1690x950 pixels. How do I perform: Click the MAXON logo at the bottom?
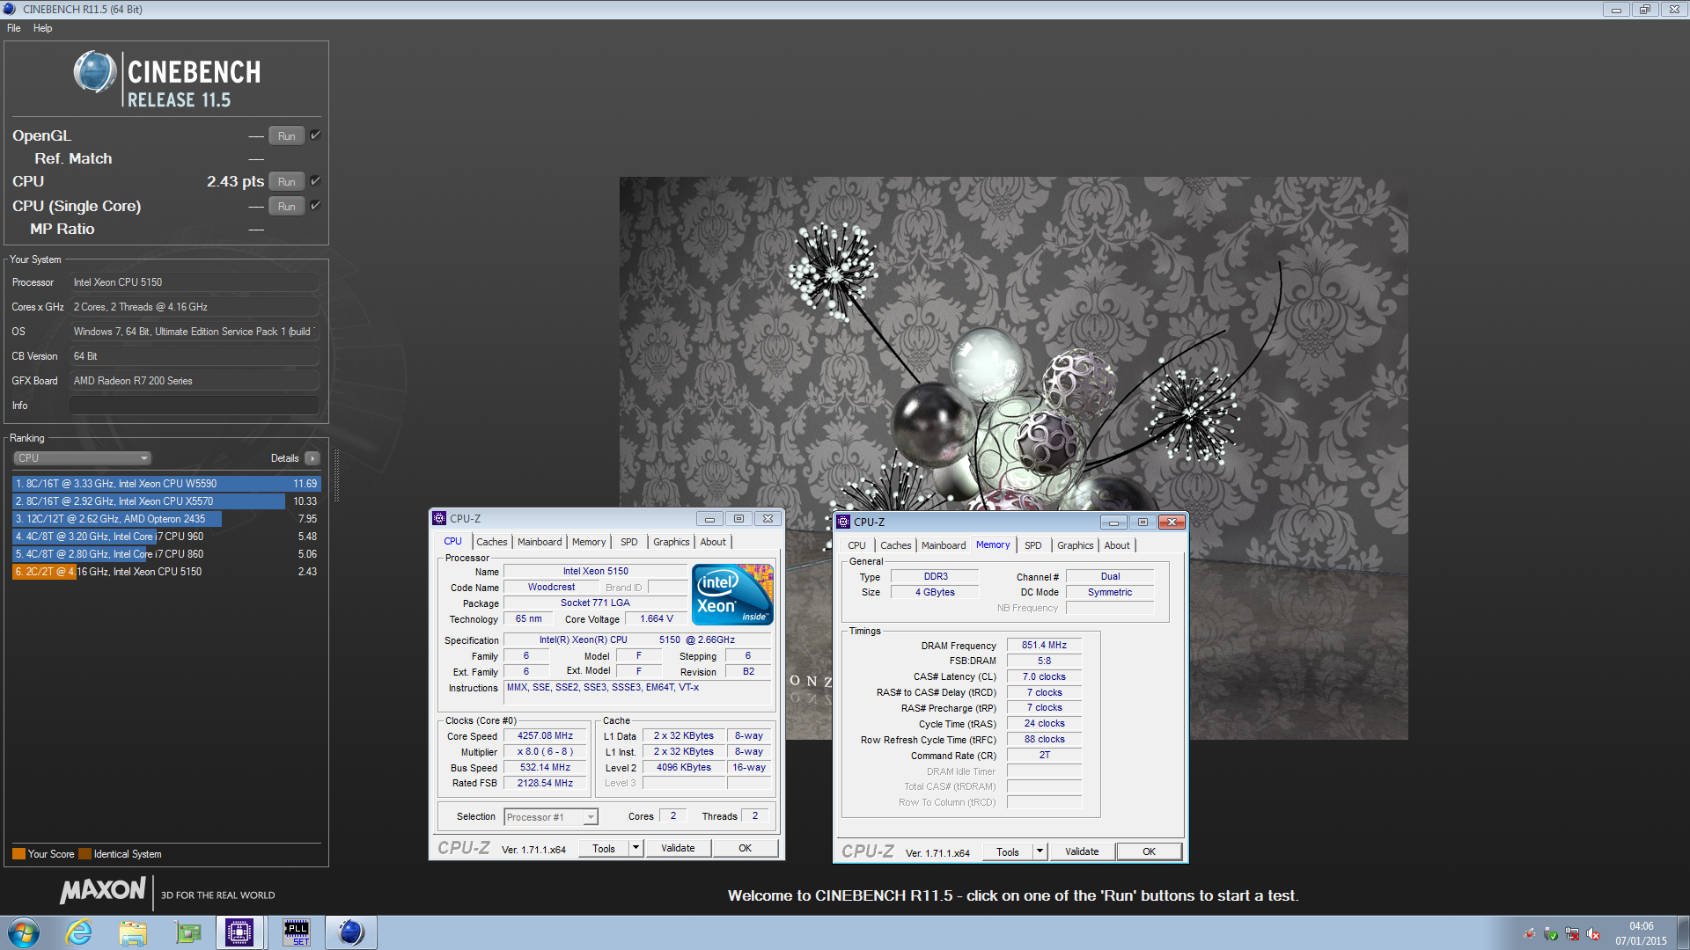click(103, 891)
